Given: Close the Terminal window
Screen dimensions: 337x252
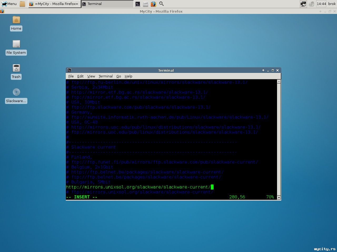Looking at the screenshot, I should [x=277, y=70].
